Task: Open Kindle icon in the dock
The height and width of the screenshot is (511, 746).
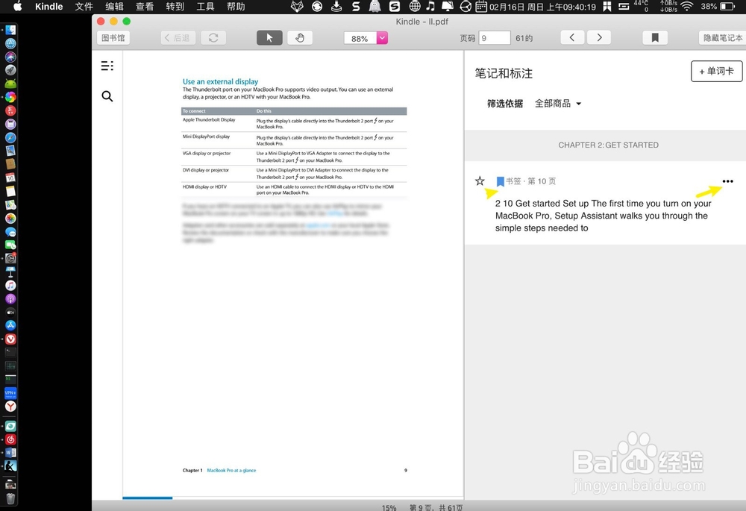Action: [x=10, y=465]
